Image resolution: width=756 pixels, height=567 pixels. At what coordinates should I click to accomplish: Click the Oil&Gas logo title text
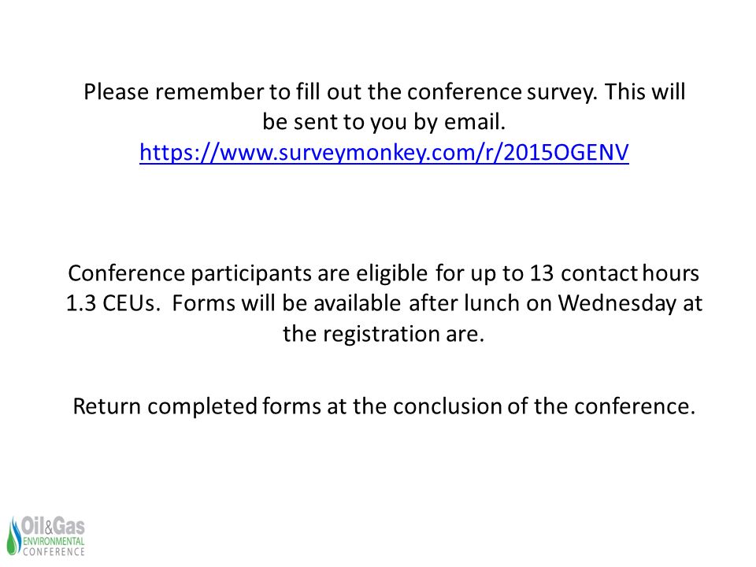pyautogui.click(x=53, y=527)
